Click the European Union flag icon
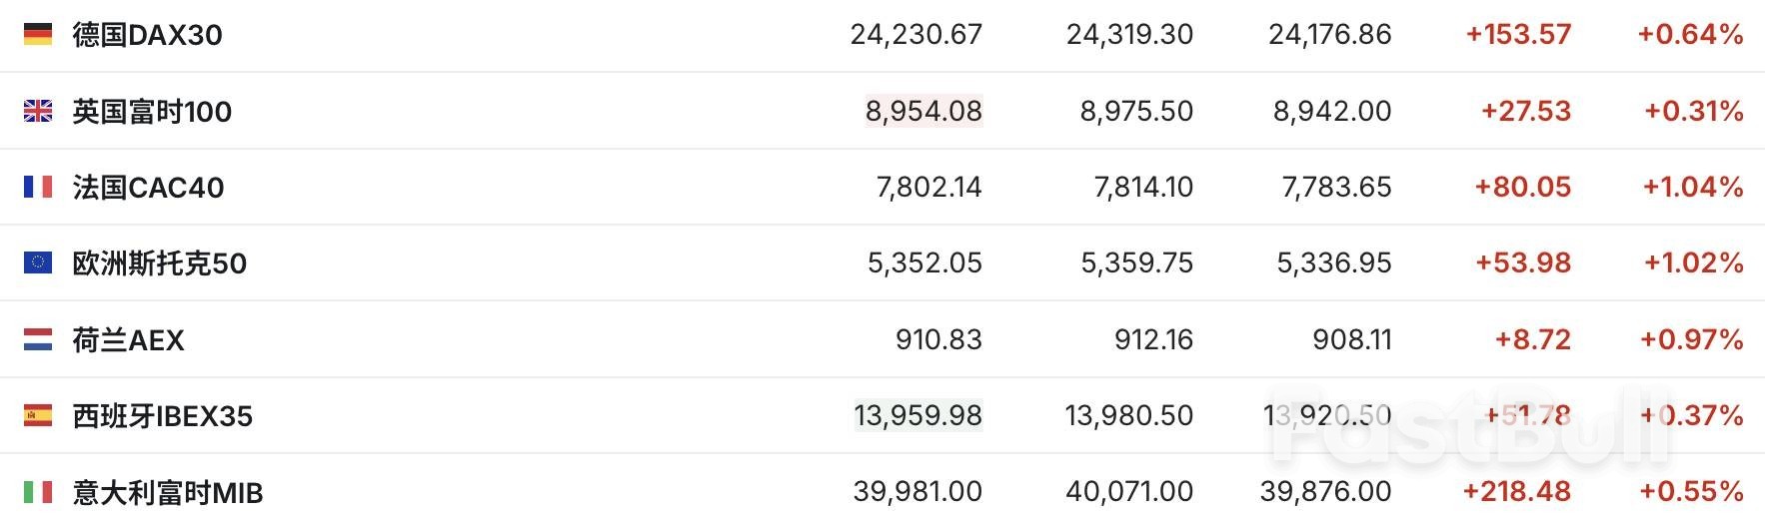The width and height of the screenshot is (1765, 521). (x=38, y=262)
